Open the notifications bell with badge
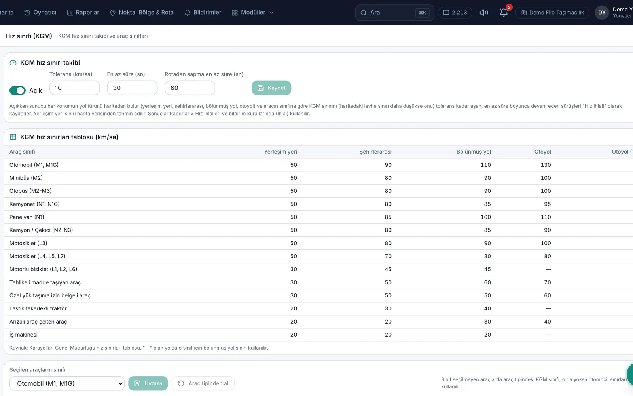 coord(504,13)
